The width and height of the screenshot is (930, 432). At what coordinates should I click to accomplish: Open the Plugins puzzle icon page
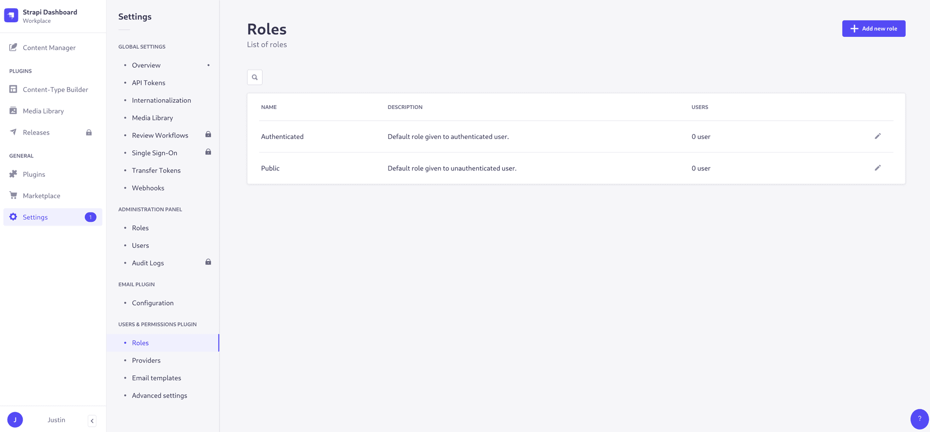click(14, 174)
